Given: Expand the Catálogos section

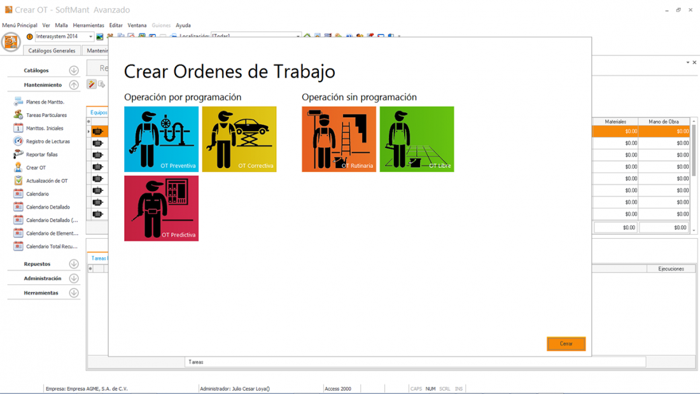Looking at the screenshot, I should pos(74,71).
